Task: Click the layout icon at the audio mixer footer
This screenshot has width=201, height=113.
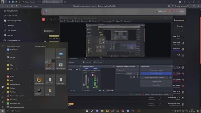Action: [x=100, y=91]
